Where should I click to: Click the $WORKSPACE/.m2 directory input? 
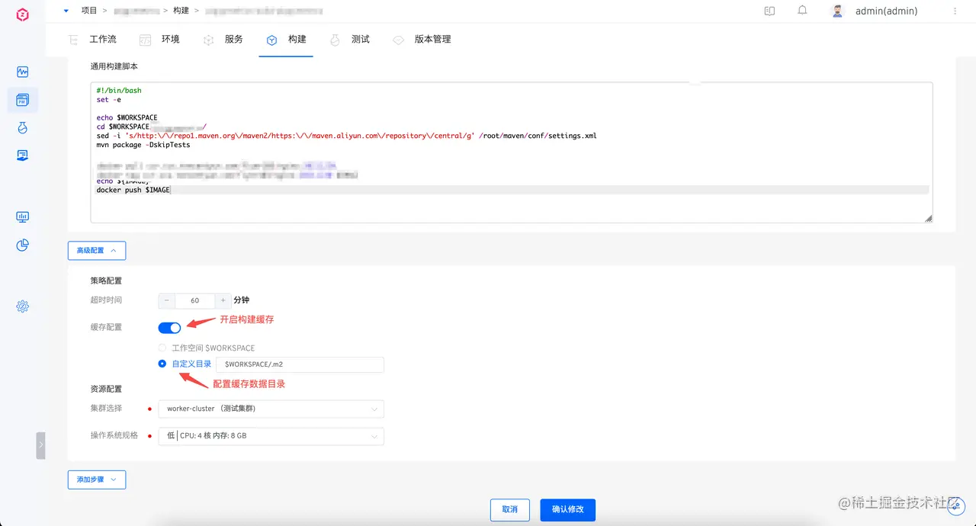300,364
